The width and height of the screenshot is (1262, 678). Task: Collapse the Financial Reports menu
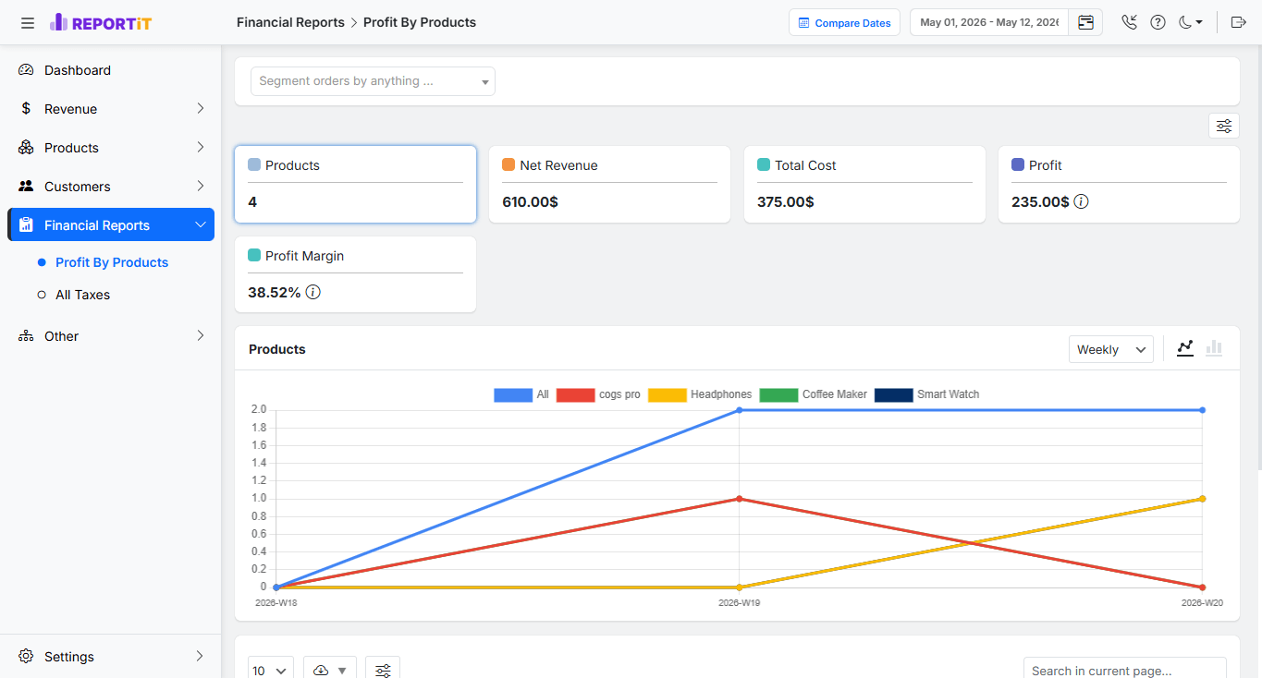(111, 225)
